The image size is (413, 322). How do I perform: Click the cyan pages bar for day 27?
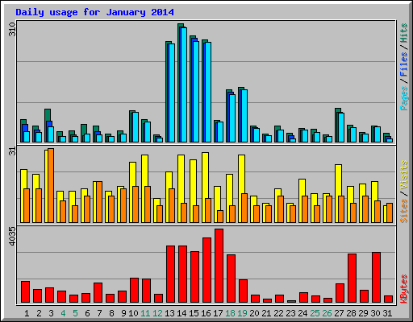(x=341, y=127)
